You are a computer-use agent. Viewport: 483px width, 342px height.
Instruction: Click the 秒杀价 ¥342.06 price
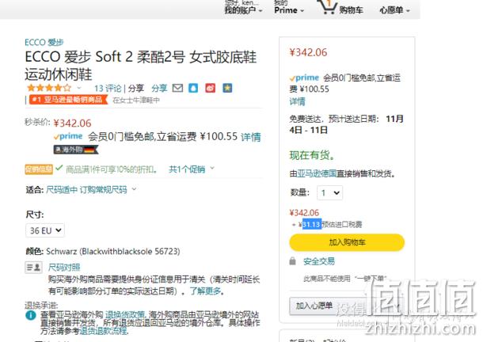[x=72, y=123]
